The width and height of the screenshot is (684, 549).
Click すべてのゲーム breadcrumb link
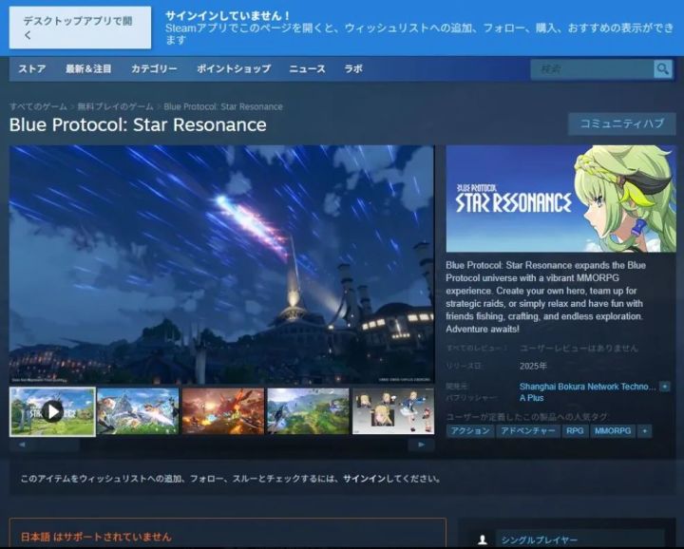point(38,106)
